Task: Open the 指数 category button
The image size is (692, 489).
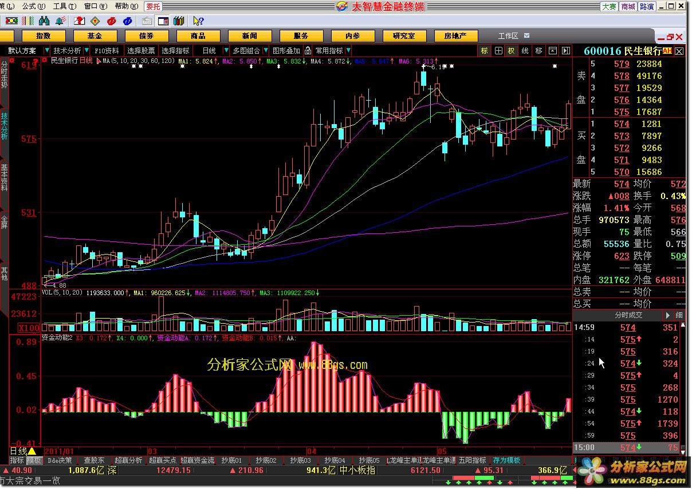Action: tap(43, 35)
